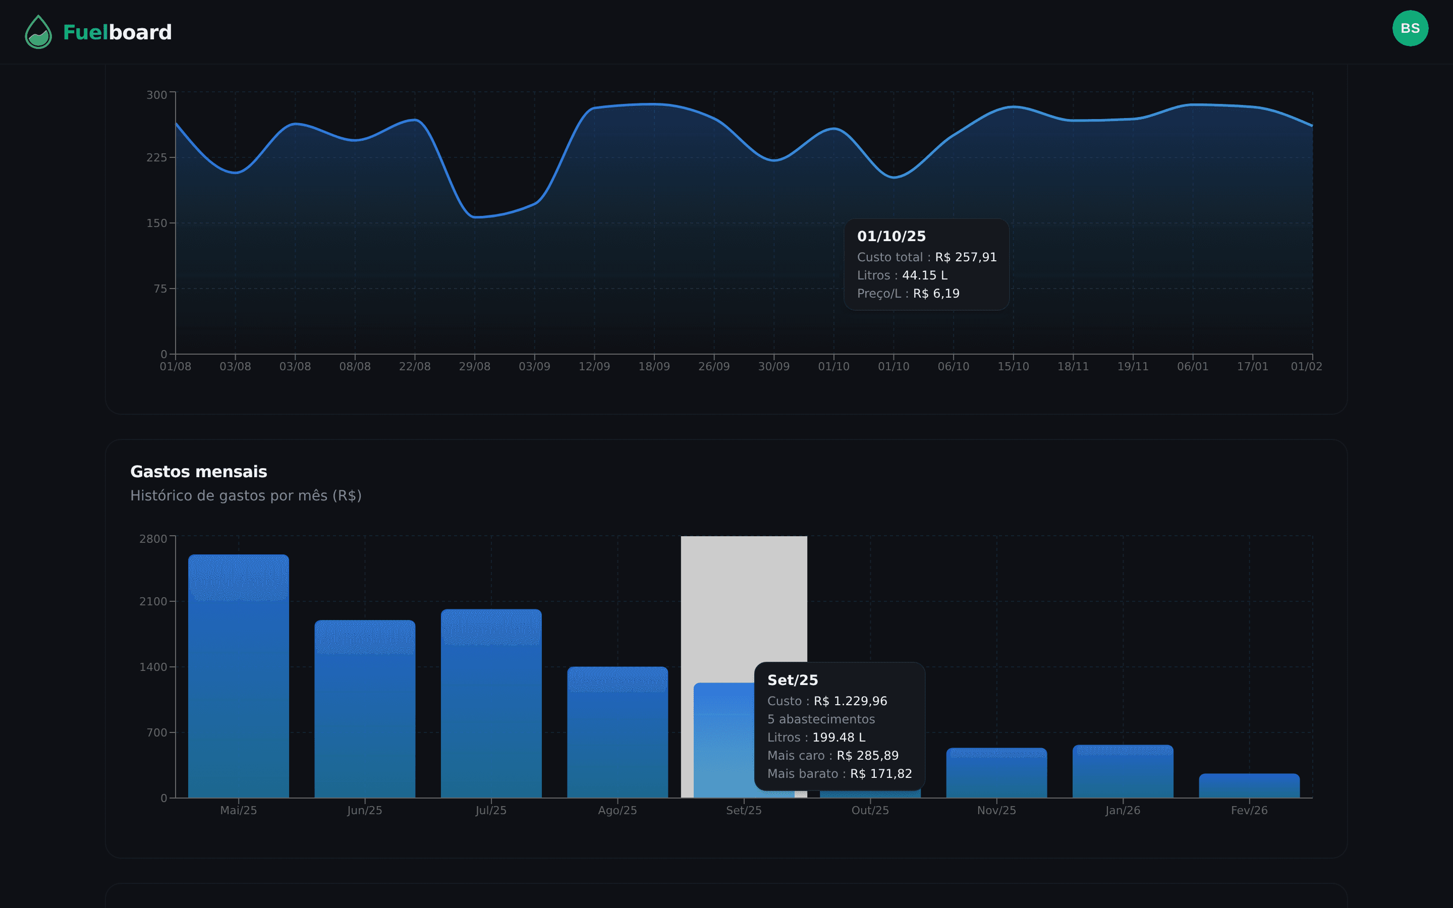
Task: Click the Fuelboard droplet logo icon
Action: pyautogui.click(x=38, y=32)
